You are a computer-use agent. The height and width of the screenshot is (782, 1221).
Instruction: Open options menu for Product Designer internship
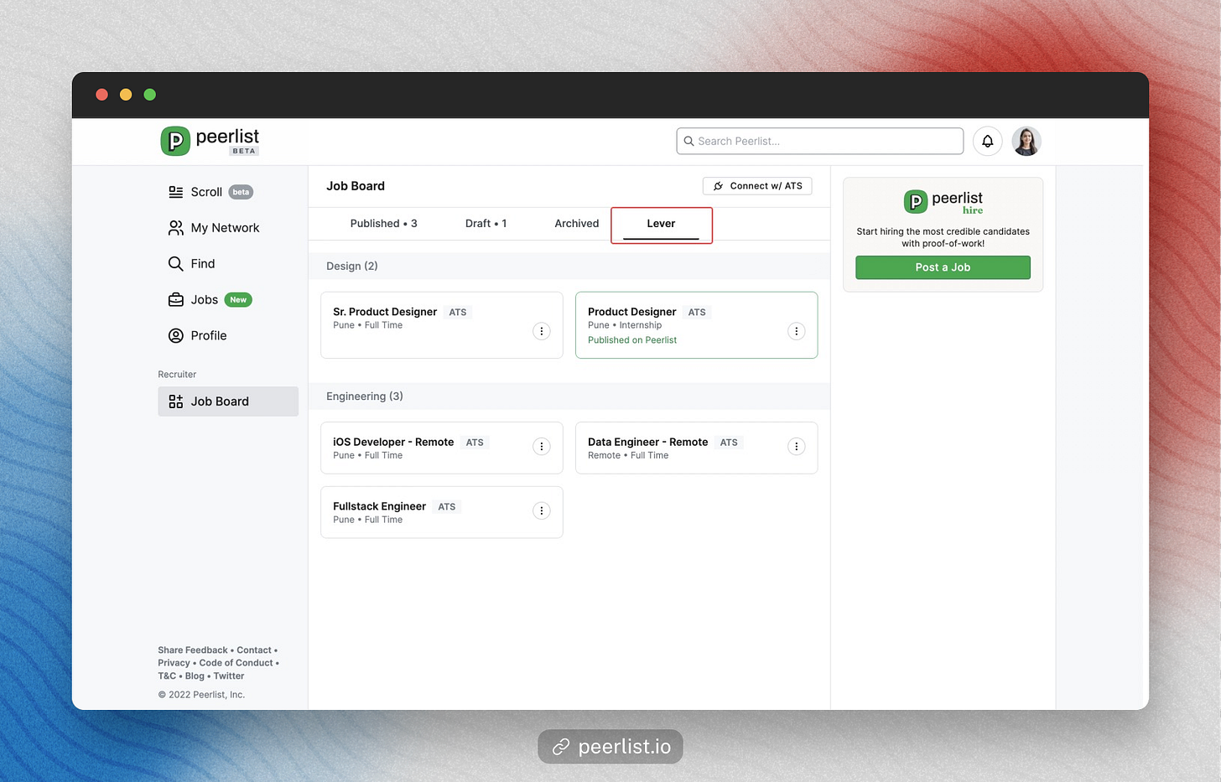(797, 331)
